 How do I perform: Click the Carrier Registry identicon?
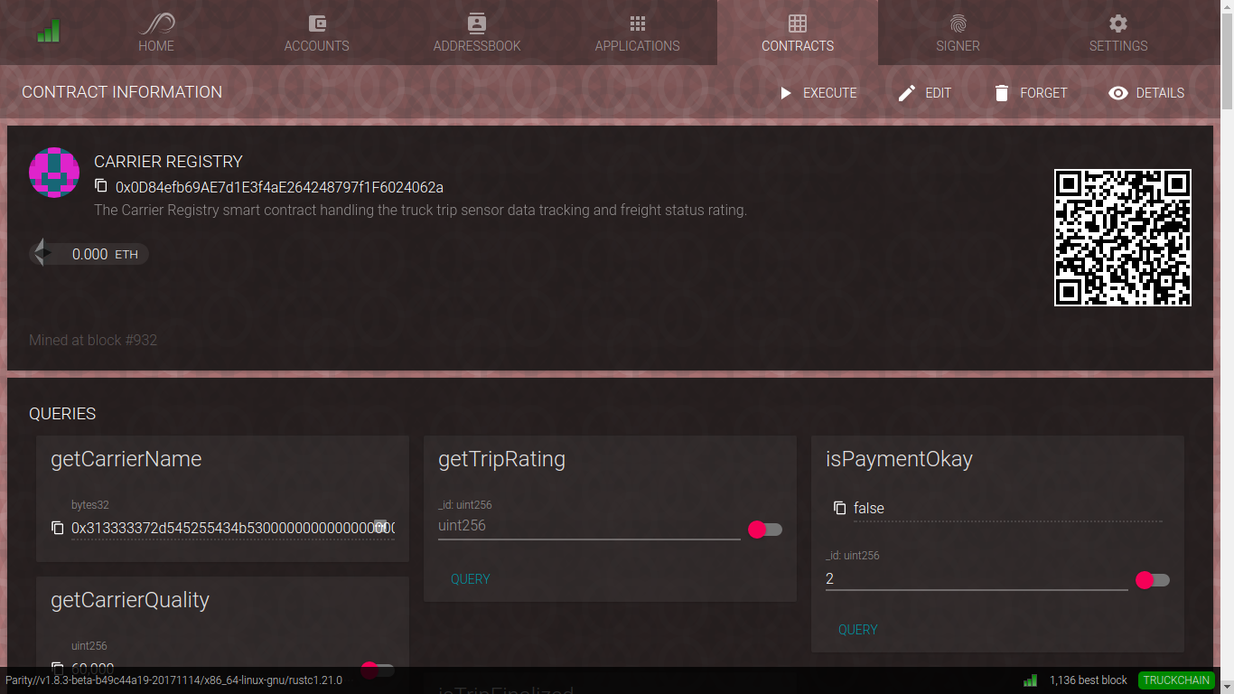pyautogui.click(x=54, y=173)
